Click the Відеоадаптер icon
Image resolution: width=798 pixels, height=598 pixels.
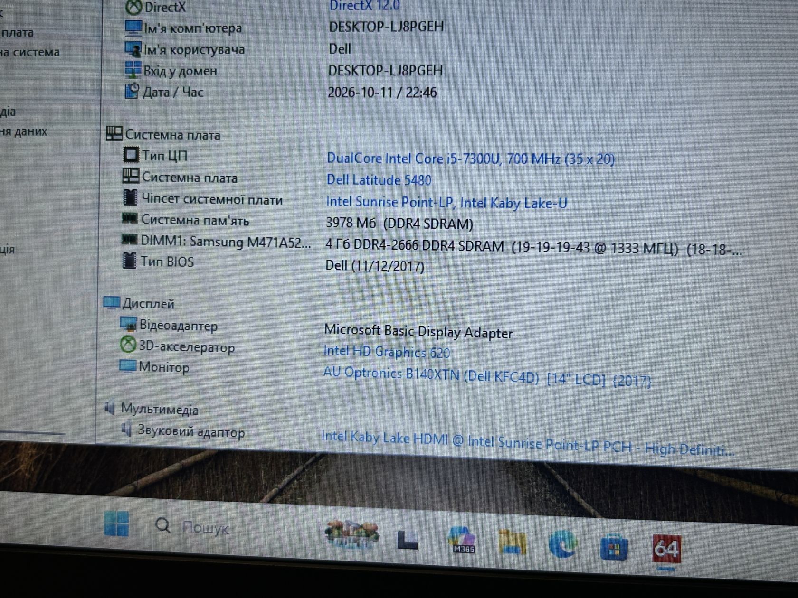coord(128,325)
